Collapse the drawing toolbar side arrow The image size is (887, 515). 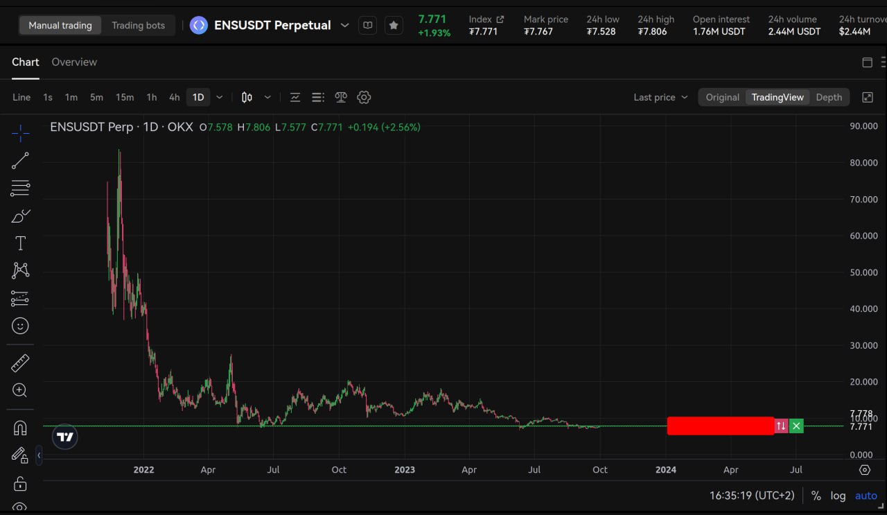39,455
